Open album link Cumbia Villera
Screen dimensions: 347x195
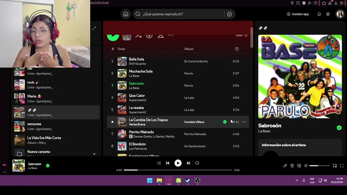[194, 122]
